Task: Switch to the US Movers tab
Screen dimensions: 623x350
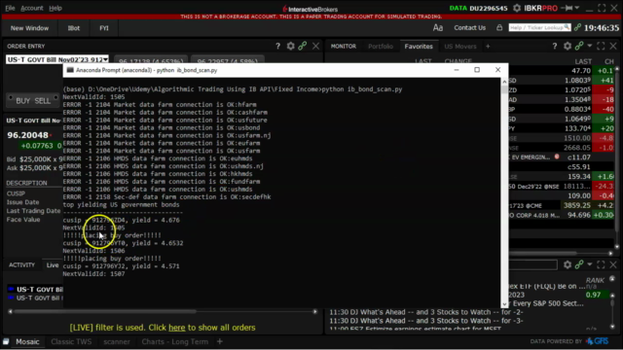Action: point(460,47)
